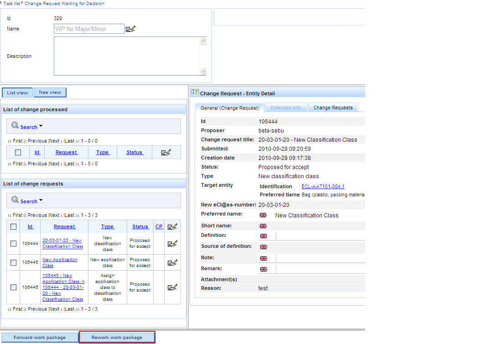Open the ECL-AAT101-004.1 identification link
500x344 pixels.
click(323, 186)
